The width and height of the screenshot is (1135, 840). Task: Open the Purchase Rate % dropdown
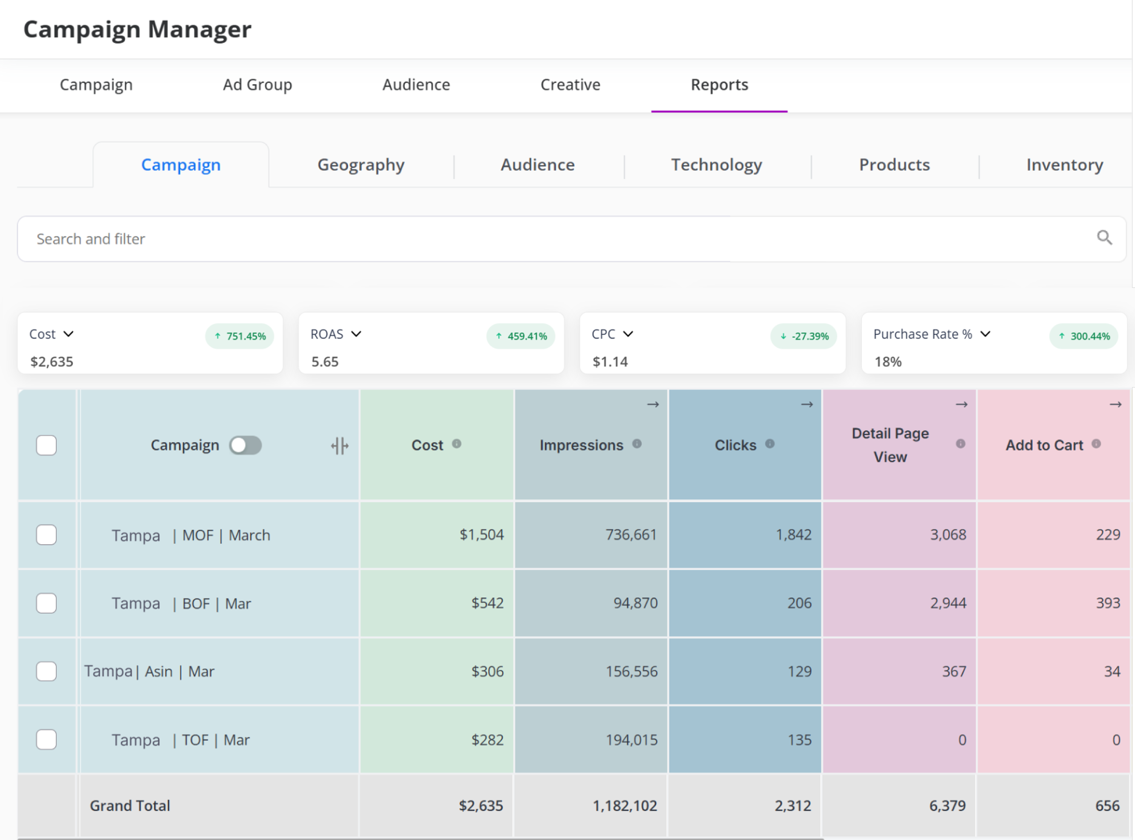[x=986, y=334]
